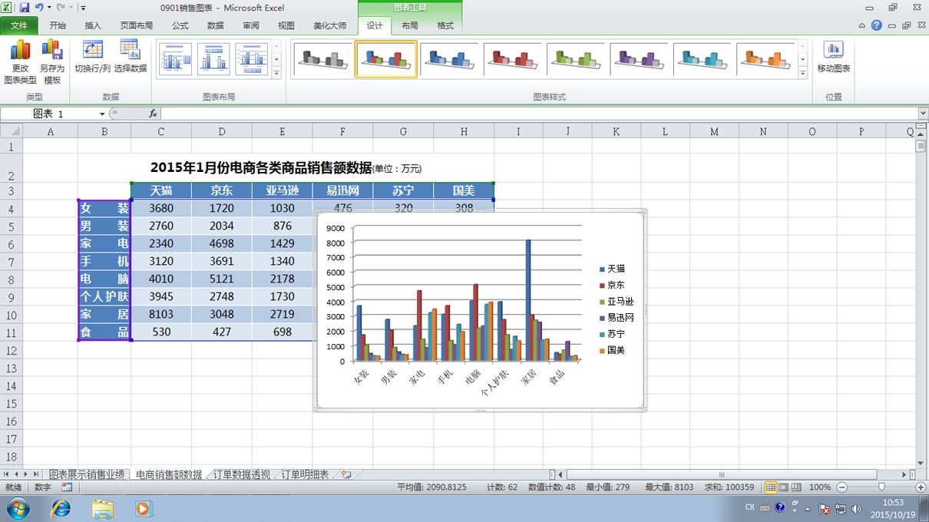Click the Name Box input field
This screenshot has height=522, width=929.
(x=50, y=114)
